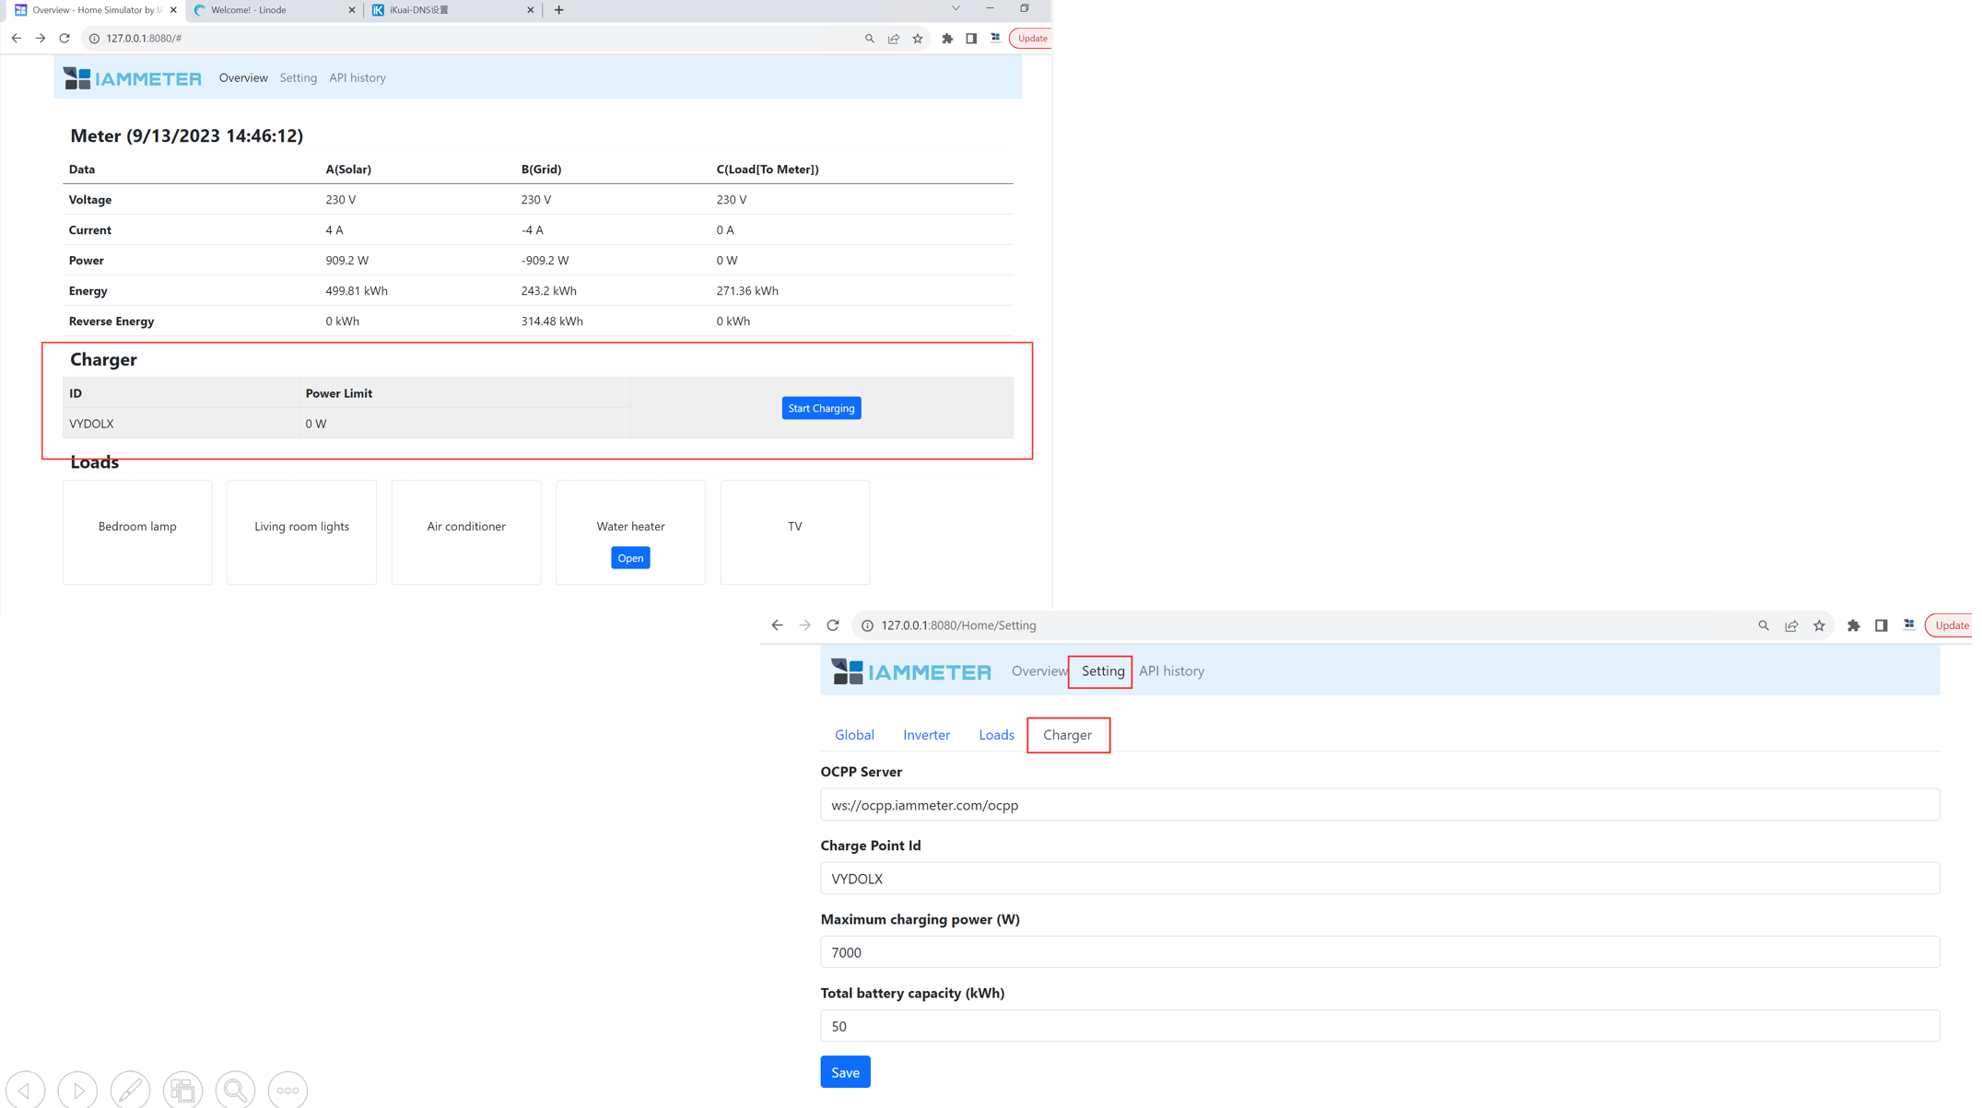This screenshot has width=1982, height=1108.
Task: Open API history in the top navigation bar
Action: (358, 78)
